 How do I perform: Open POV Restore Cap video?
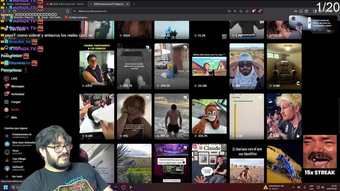(x=97, y=116)
